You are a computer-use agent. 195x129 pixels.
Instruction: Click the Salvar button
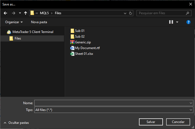[151, 122]
